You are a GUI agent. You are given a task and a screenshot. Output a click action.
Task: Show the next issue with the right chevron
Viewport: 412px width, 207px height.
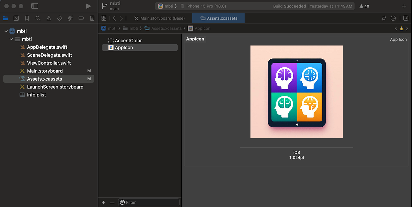[x=407, y=28]
